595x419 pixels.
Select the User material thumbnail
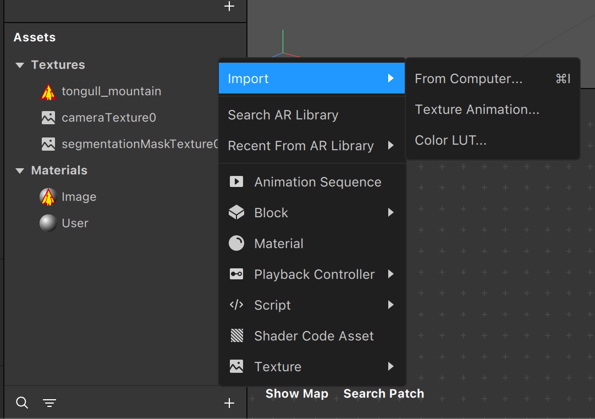[x=48, y=223]
